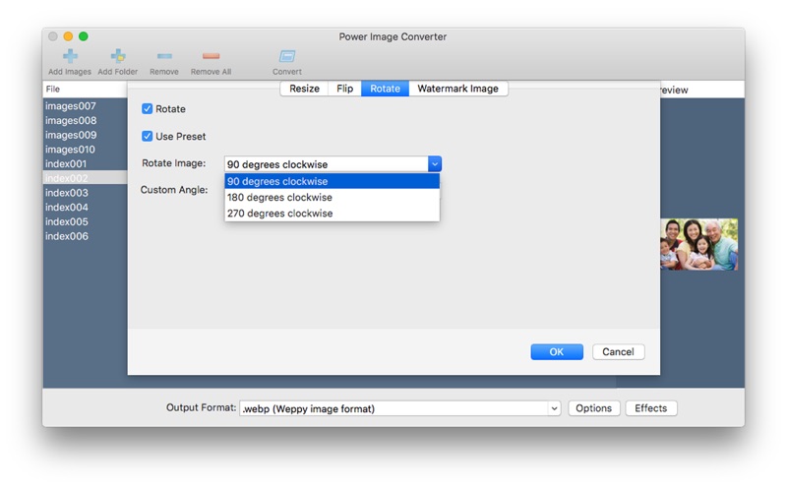Switch to the Resize tab

pos(304,89)
